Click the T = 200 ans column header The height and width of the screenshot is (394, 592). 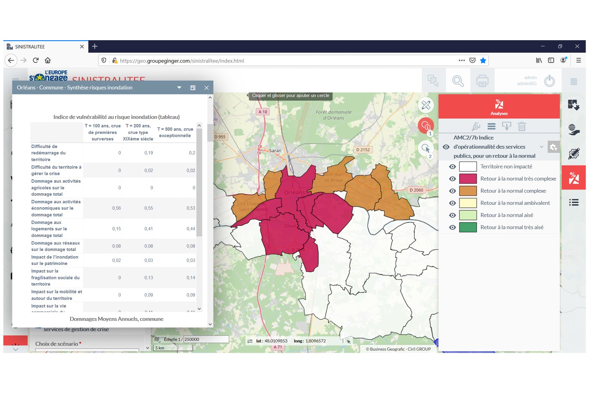(138, 132)
